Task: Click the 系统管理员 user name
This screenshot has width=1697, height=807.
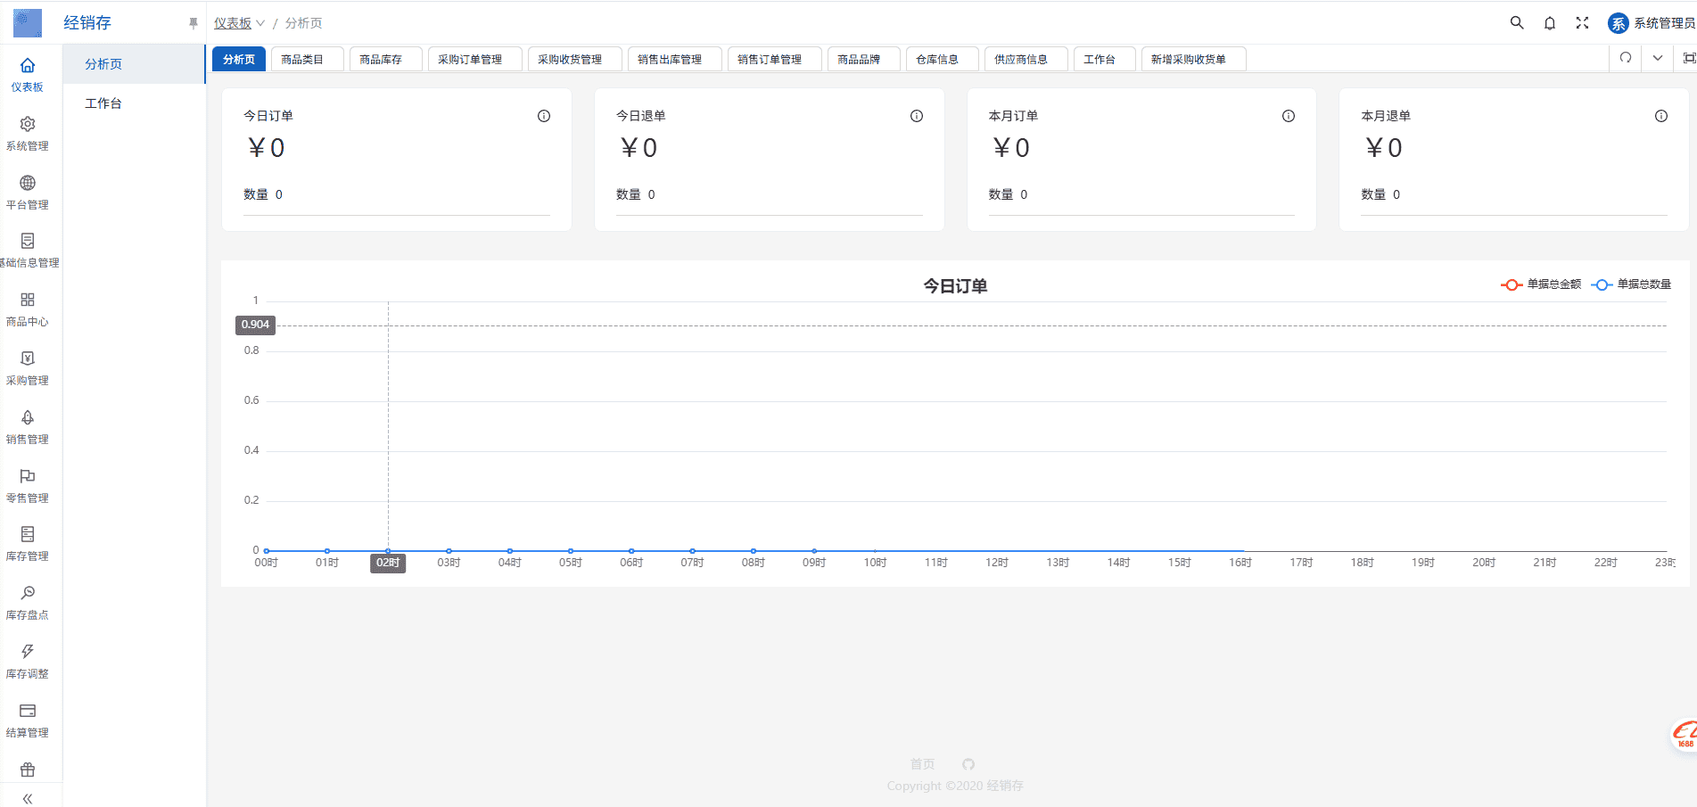Action: 1664,23
